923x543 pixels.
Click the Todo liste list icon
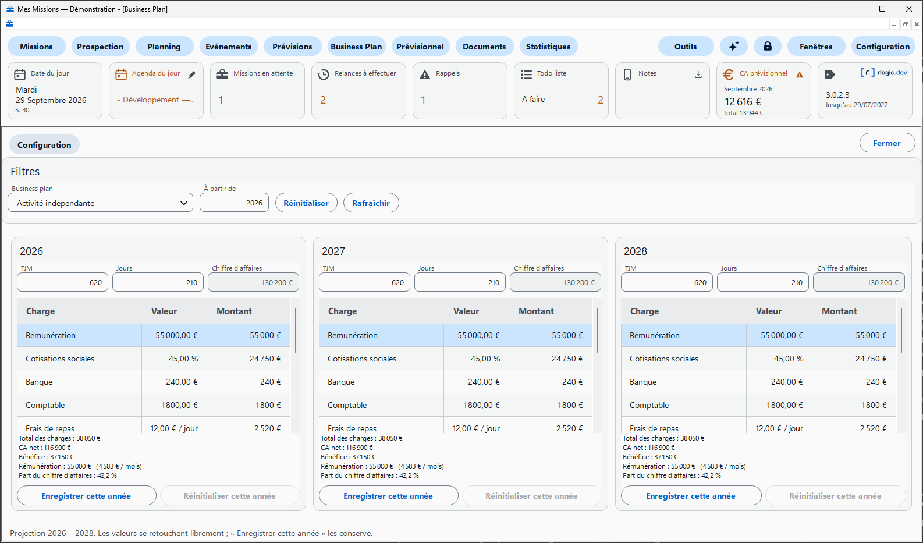point(526,74)
